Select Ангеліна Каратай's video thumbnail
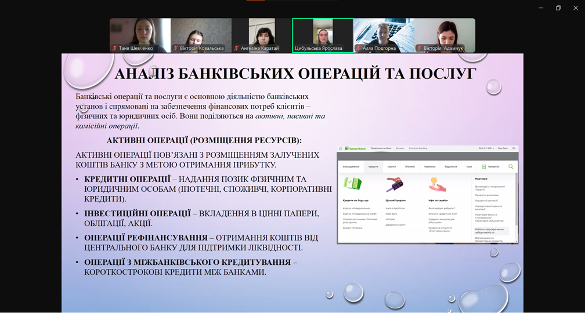The width and height of the screenshot is (585, 313). pos(262,34)
